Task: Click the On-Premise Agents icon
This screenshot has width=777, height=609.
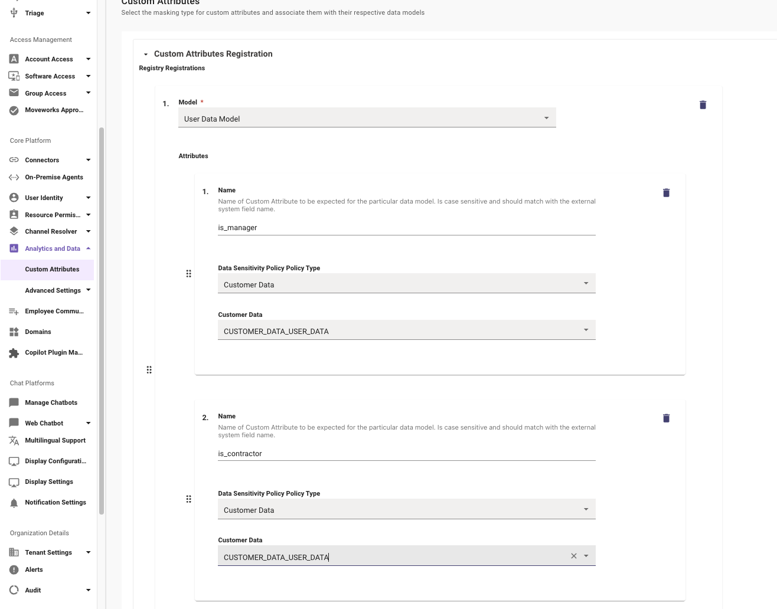Action: [x=14, y=177]
